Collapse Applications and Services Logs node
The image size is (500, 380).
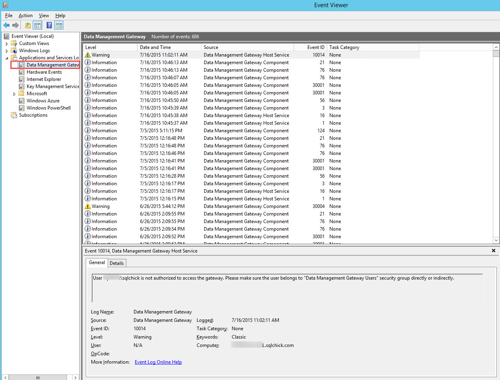point(7,58)
